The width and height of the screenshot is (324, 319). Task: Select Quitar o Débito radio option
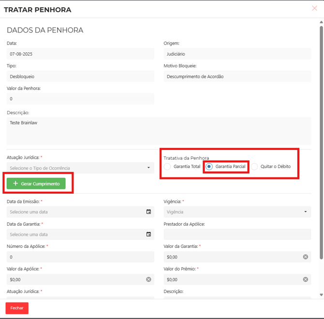tap(254, 167)
